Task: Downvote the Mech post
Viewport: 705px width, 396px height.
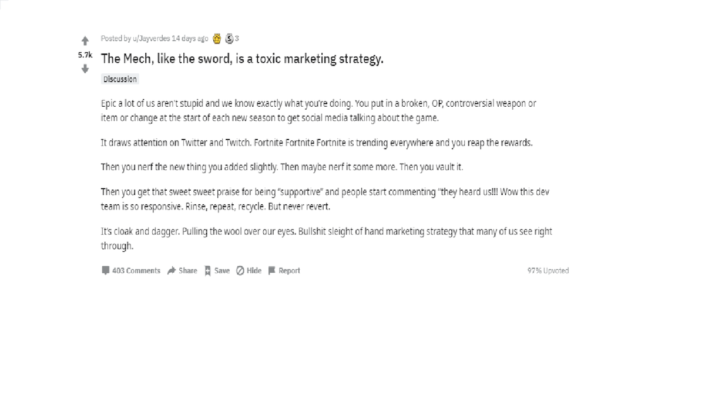Action: click(85, 69)
